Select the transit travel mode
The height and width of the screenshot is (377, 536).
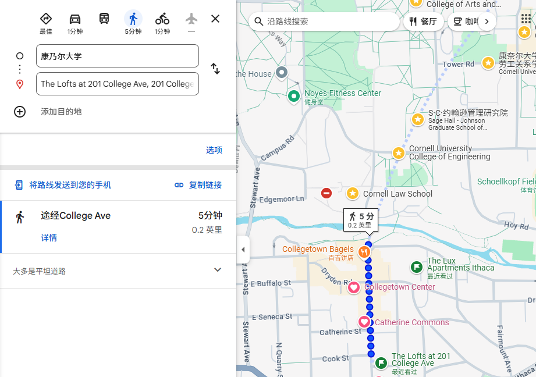(x=104, y=19)
